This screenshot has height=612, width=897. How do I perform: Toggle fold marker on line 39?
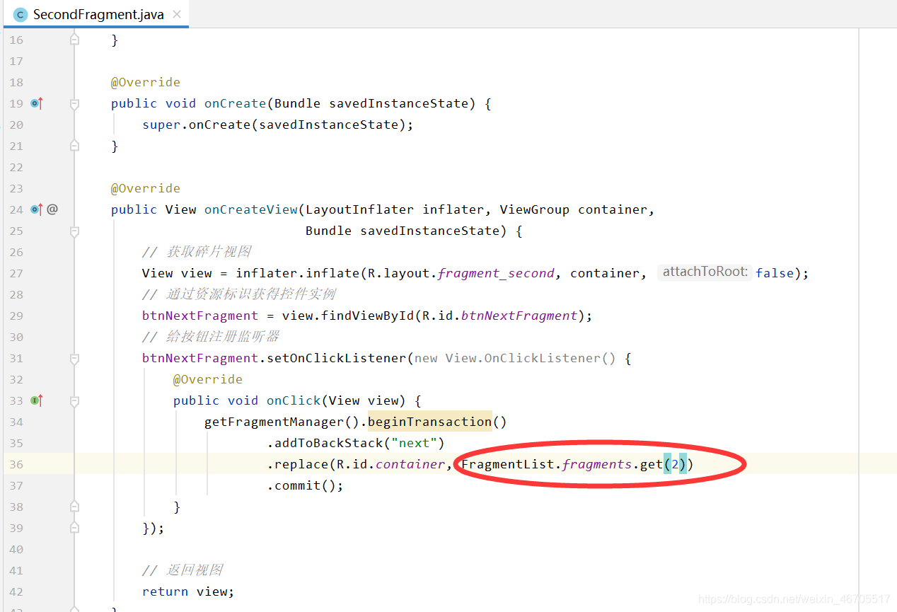(74, 528)
